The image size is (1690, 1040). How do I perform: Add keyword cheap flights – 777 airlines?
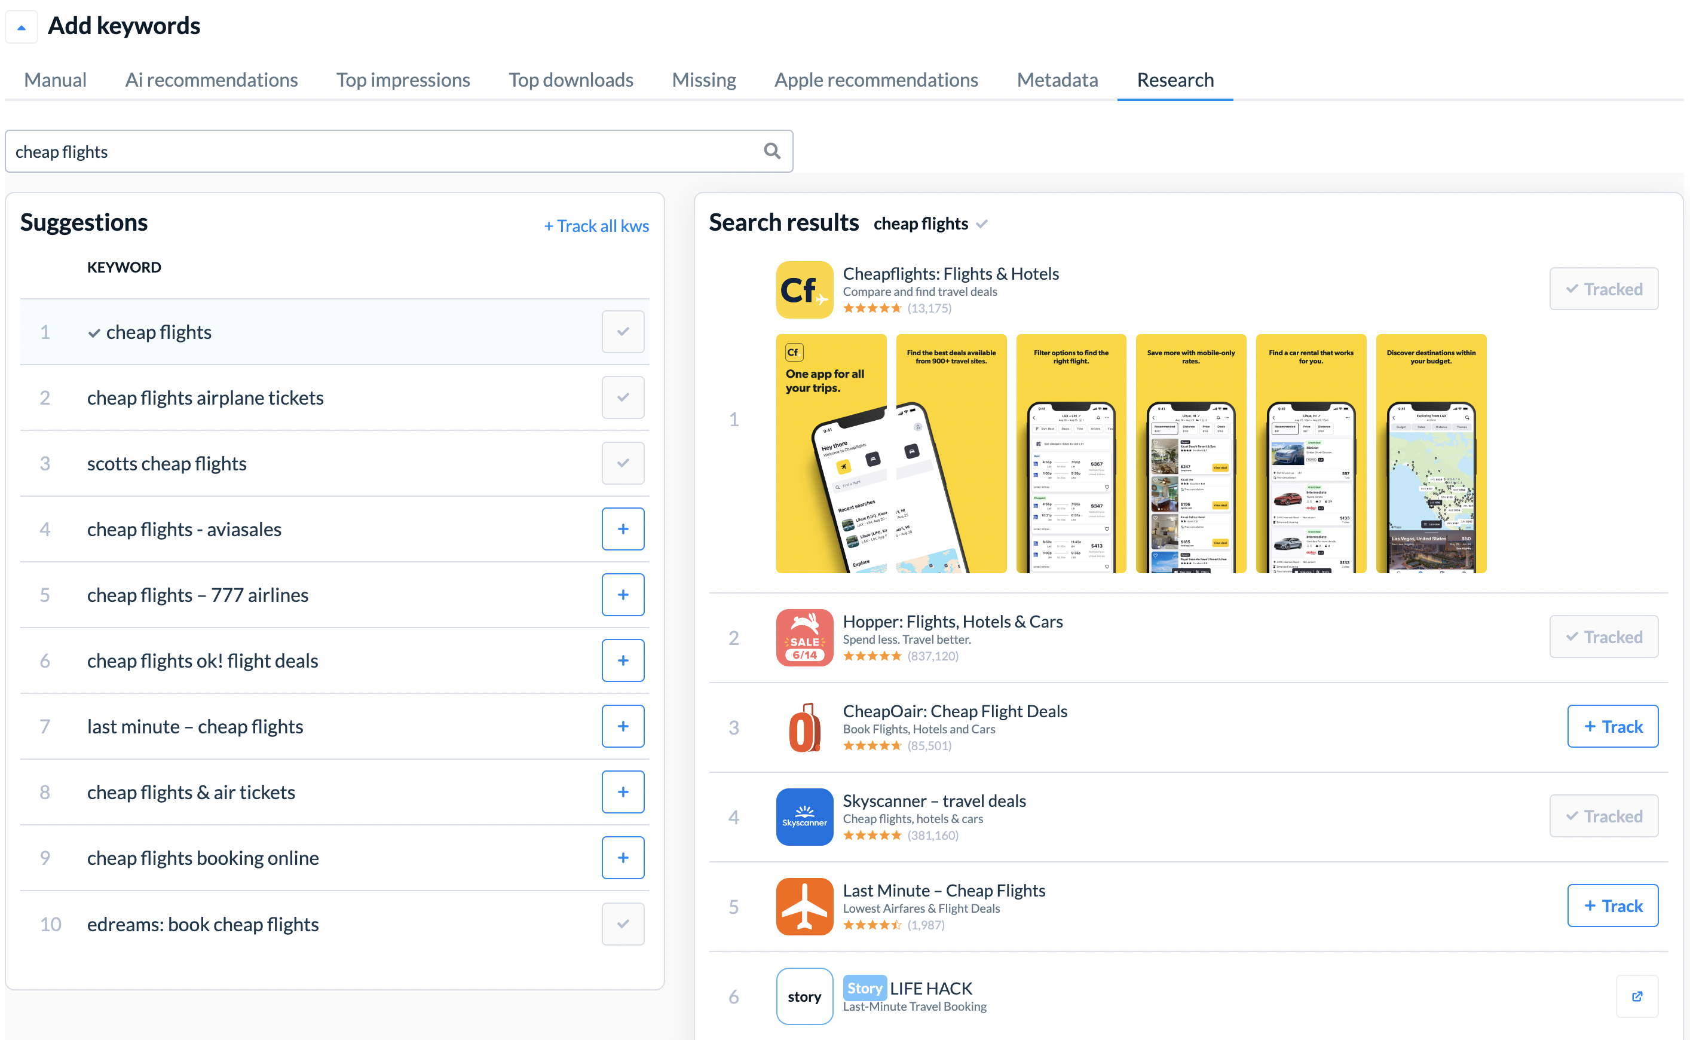(x=623, y=594)
